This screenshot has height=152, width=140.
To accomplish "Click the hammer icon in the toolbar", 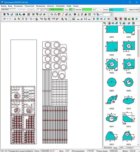I will click(62, 19).
